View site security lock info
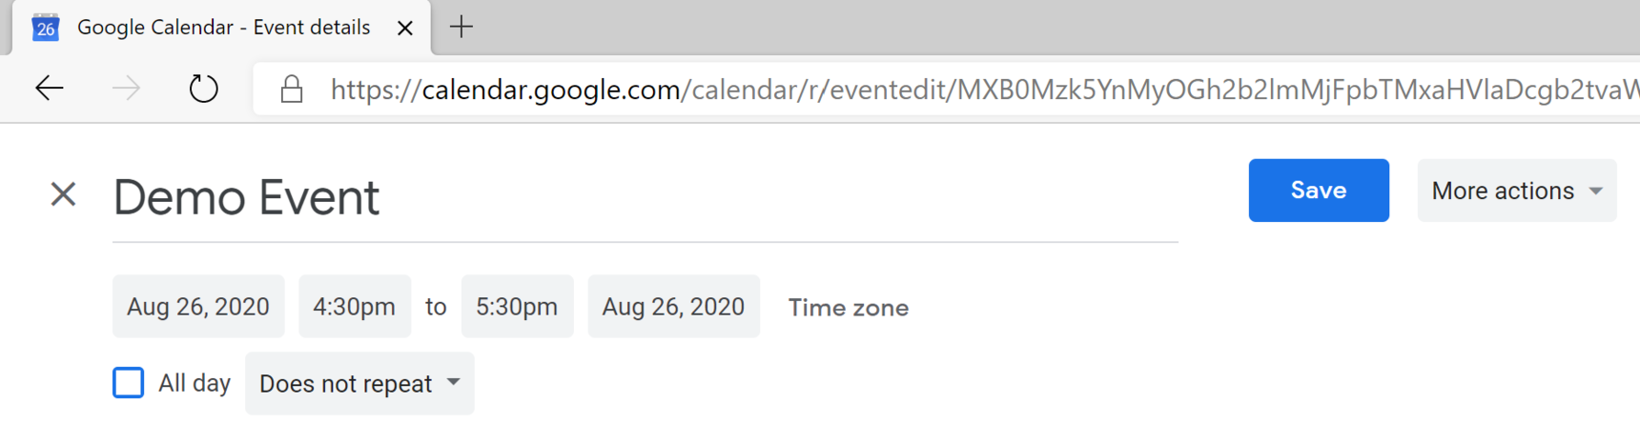The width and height of the screenshot is (1640, 444). (x=292, y=90)
